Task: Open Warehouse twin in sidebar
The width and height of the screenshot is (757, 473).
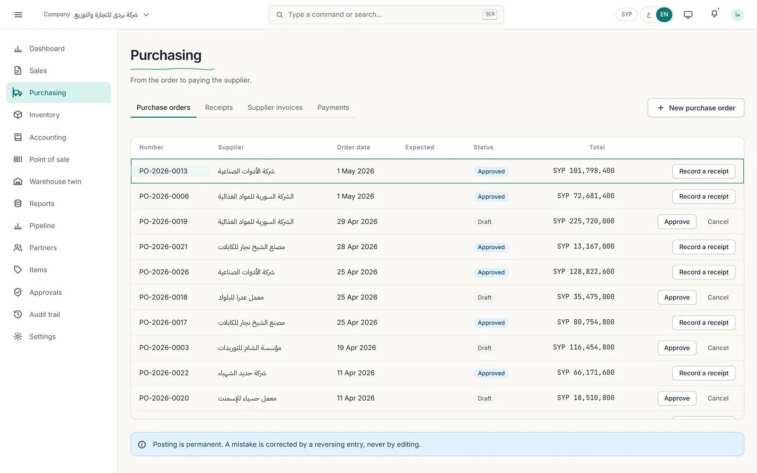Action: (x=59, y=182)
